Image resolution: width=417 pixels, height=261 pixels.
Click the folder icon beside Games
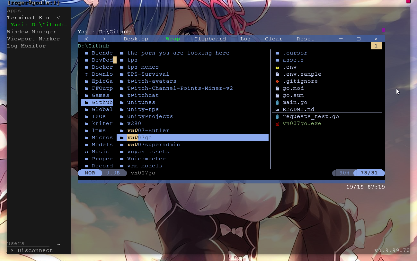[86, 95]
